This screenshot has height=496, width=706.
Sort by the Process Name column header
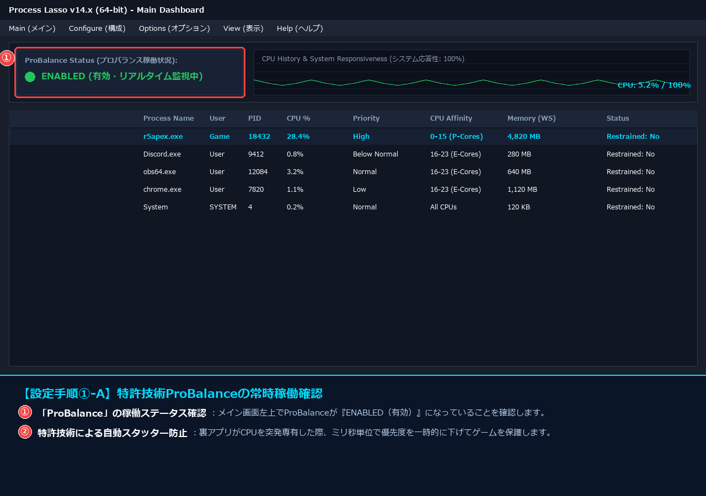168,118
